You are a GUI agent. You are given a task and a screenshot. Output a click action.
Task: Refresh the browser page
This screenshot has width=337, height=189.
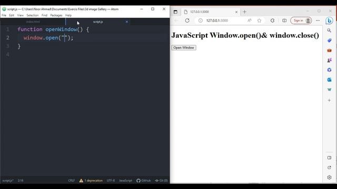tap(187, 20)
